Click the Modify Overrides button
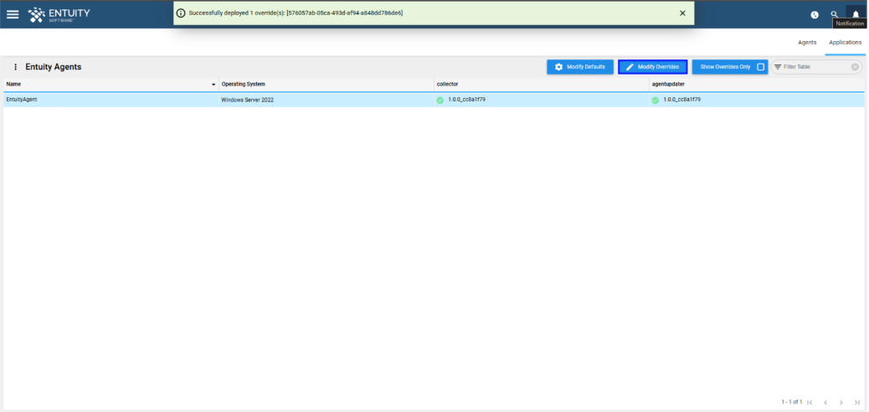 click(652, 67)
